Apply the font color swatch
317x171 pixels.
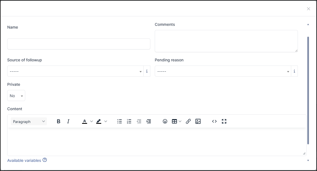tap(85, 121)
